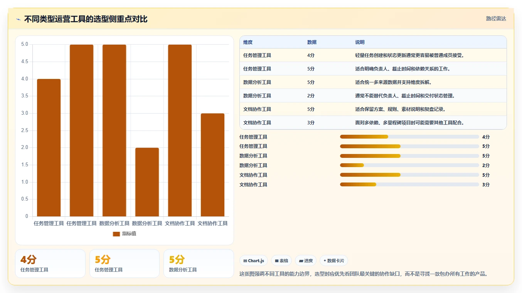Click the 文档协作工具 5分 progress bar
Image resolution: width=522 pixels, height=293 pixels.
(x=409, y=175)
